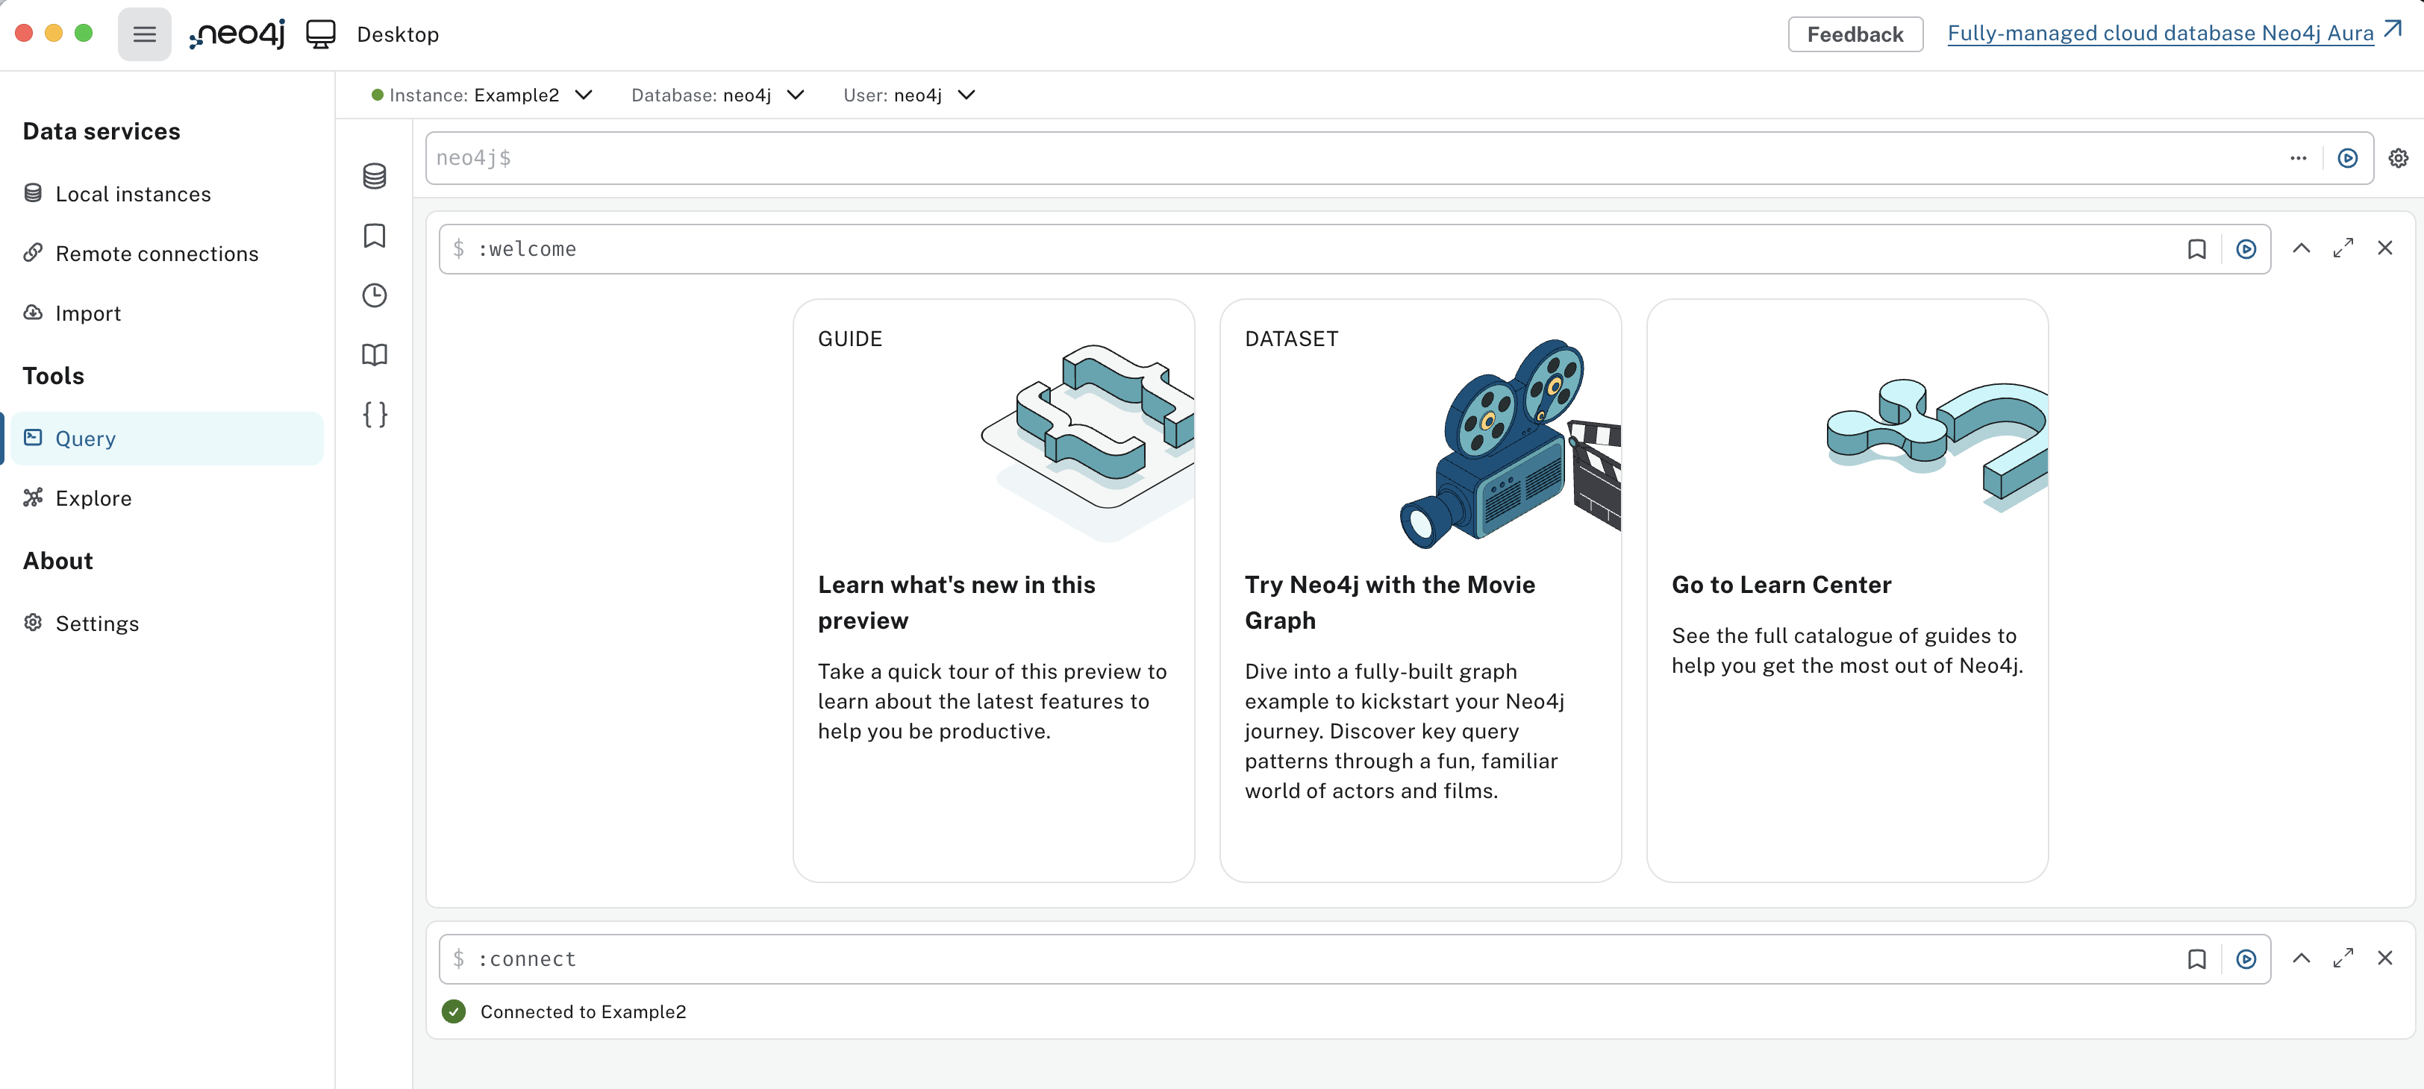Screen dimensions: 2424x1089
Task: Toggle the hamburger sidebar menu
Action: click(x=144, y=35)
